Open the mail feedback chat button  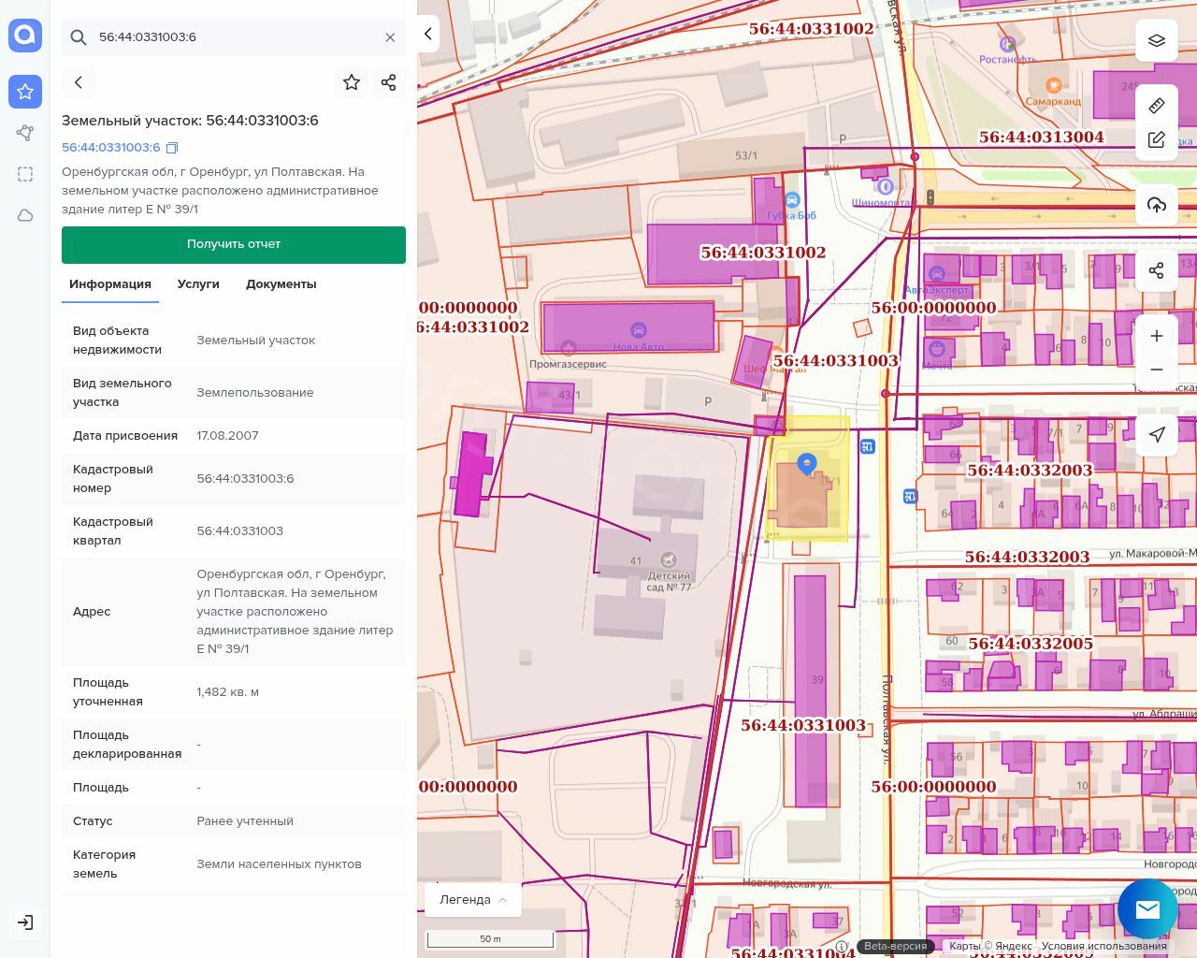(1147, 909)
